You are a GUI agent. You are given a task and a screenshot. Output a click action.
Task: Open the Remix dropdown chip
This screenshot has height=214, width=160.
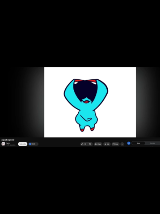(x=34, y=144)
